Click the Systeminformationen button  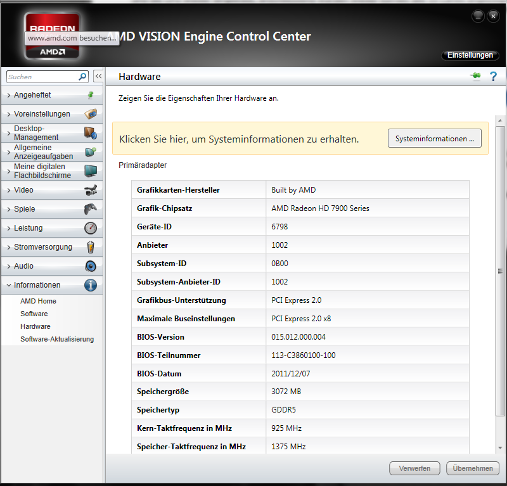click(x=435, y=138)
